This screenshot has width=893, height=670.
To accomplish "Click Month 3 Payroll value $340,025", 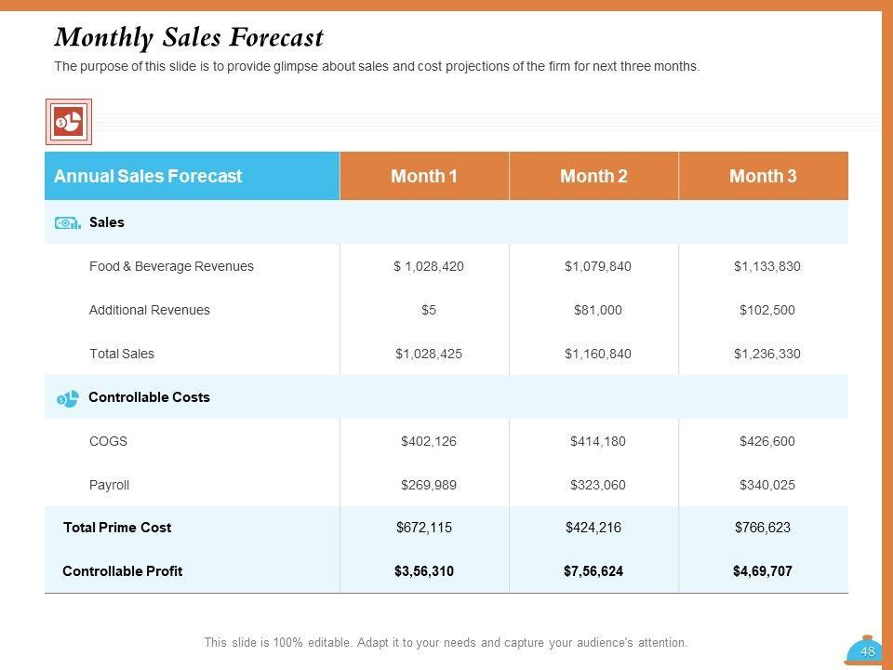I will (767, 485).
